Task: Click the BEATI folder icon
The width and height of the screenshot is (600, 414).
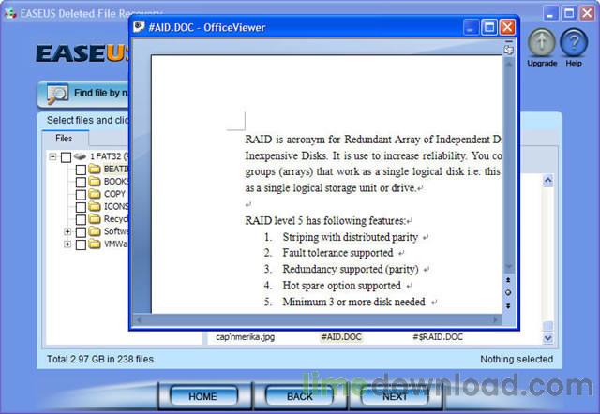Action: (x=94, y=169)
